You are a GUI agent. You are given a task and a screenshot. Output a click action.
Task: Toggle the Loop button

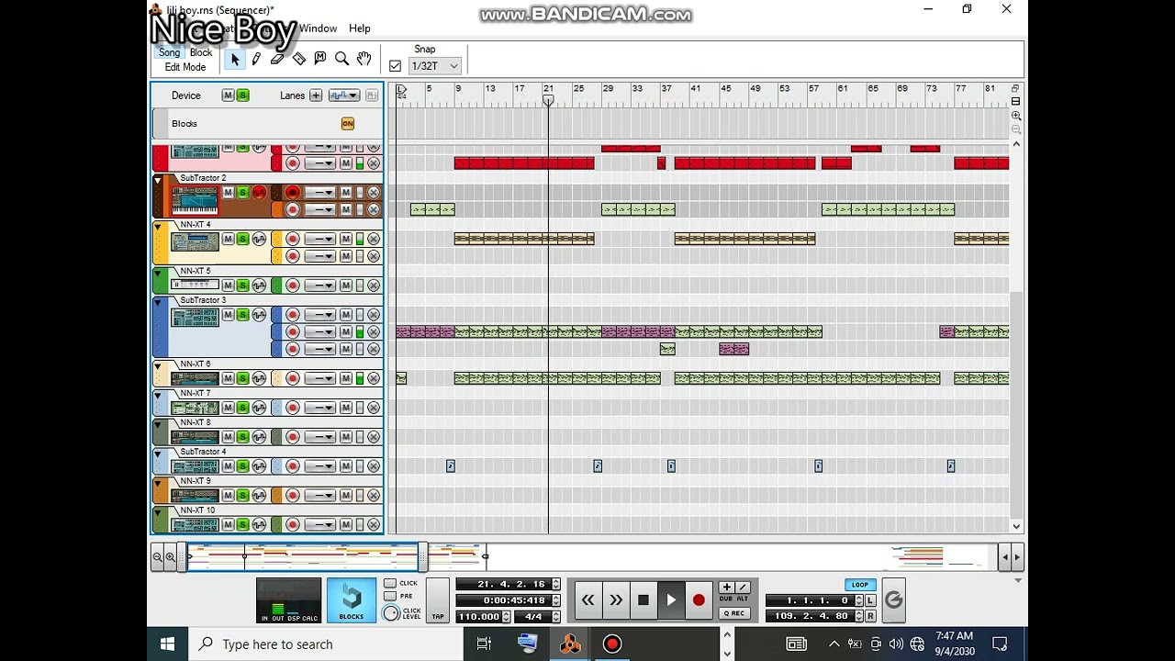859,585
